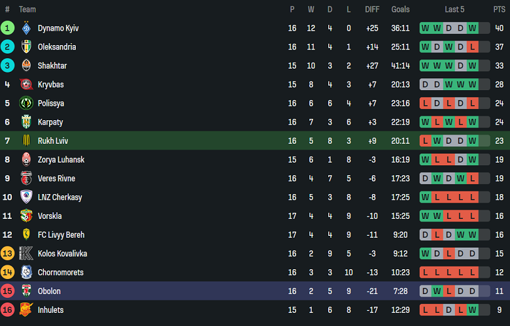Screen dimensions: 510x326
Task: Click Oleksandria's most recent loss badge
Action: (472, 47)
